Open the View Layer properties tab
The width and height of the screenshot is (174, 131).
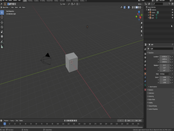145,61
